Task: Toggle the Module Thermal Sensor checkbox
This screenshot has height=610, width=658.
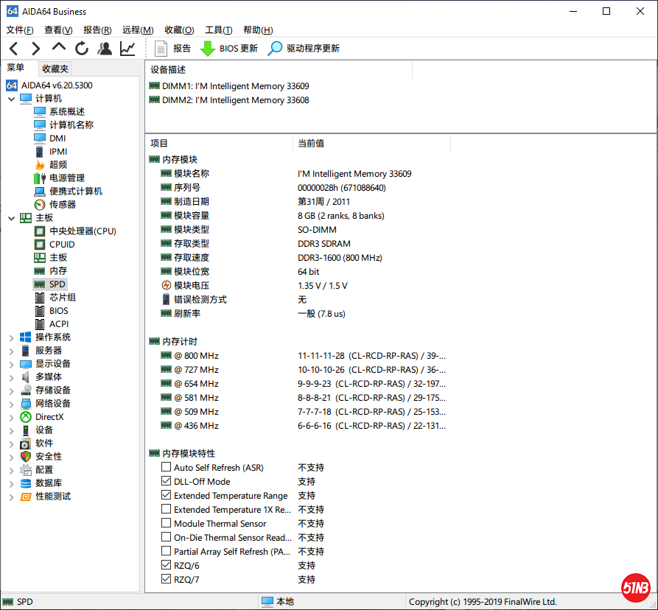Action: (x=166, y=524)
